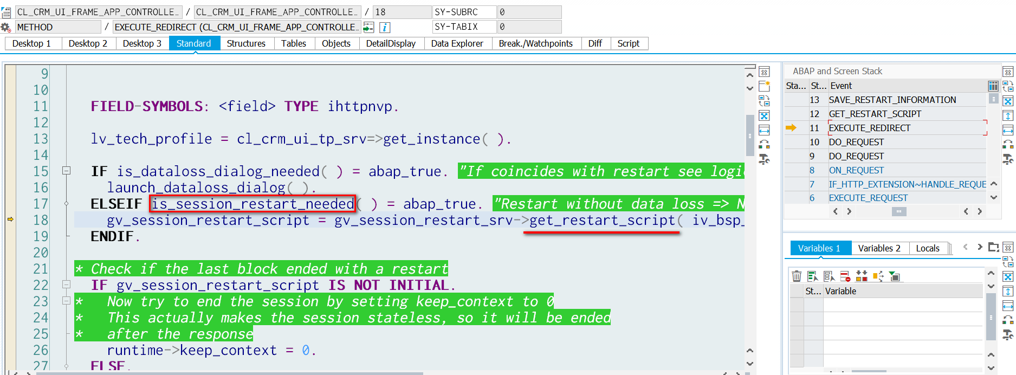Image resolution: width=1016 pixels, height=375 pixels.
Task: Click the horizontal maximize icon beside ABAP stack
Action: pos(1008,130)
